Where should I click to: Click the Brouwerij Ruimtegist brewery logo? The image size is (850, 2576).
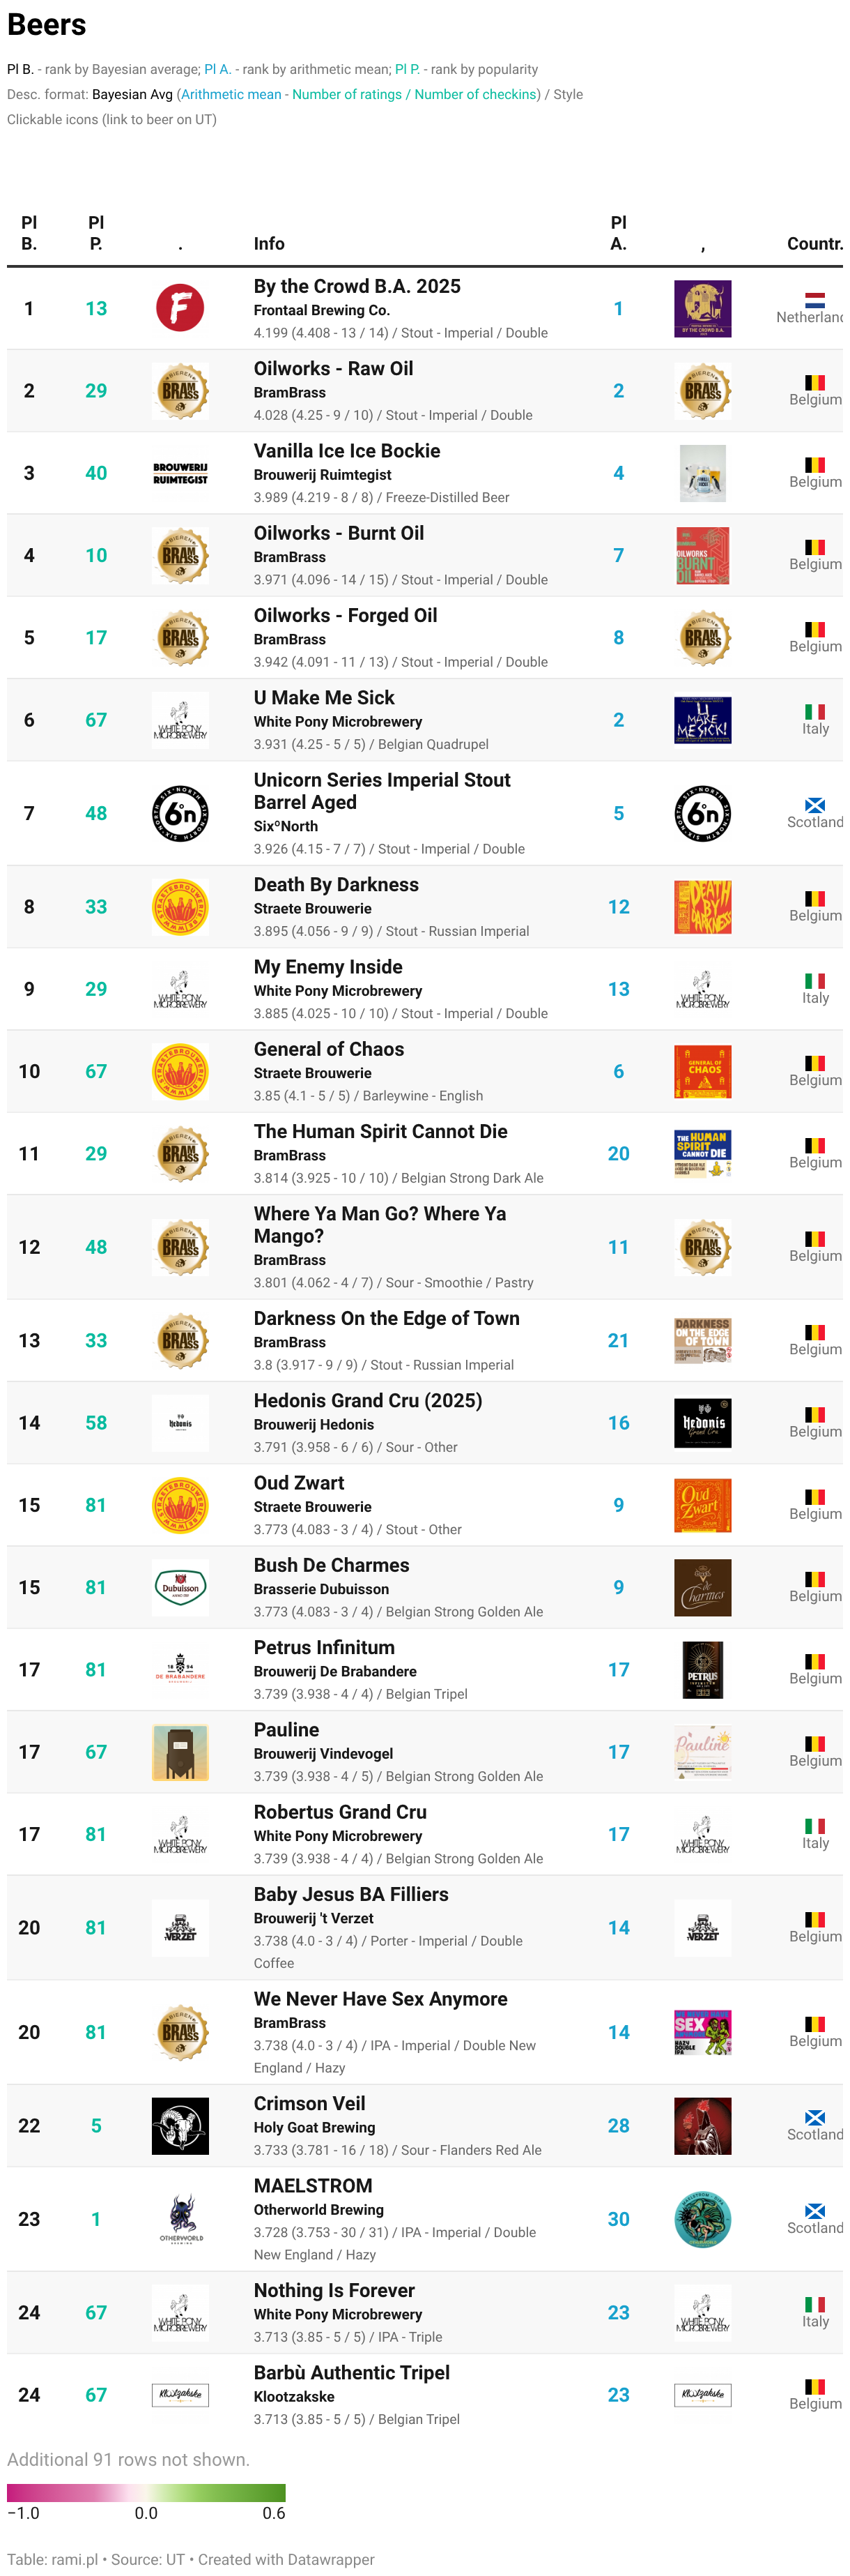[x=180, y=473]
